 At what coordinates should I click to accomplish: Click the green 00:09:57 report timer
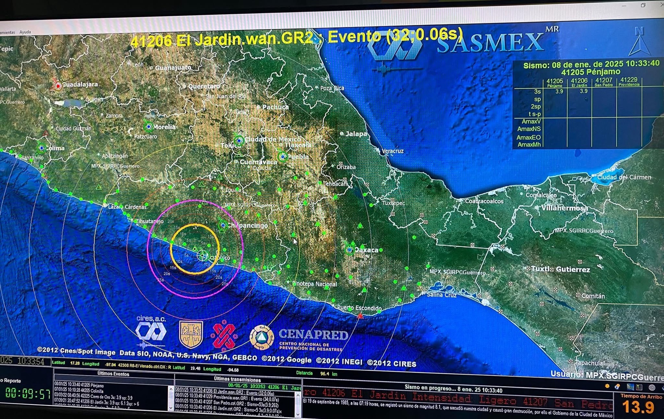click(28, 394)
